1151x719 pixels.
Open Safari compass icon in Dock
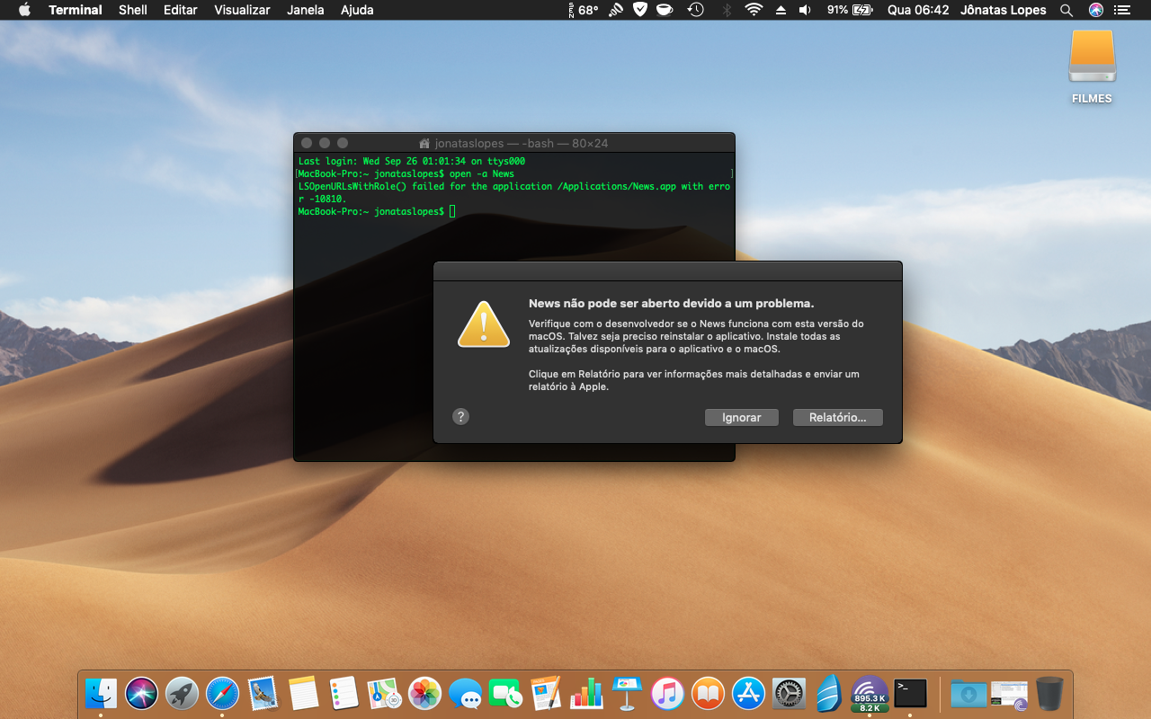click(x=222, y=693)
